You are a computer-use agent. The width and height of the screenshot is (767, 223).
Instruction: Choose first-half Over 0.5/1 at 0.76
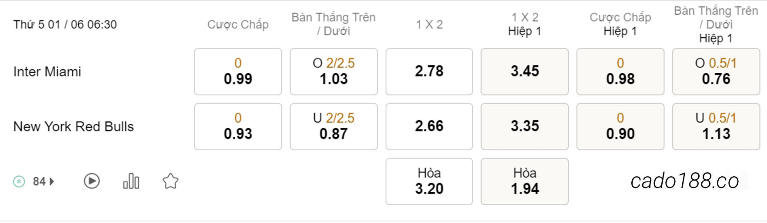716,71
